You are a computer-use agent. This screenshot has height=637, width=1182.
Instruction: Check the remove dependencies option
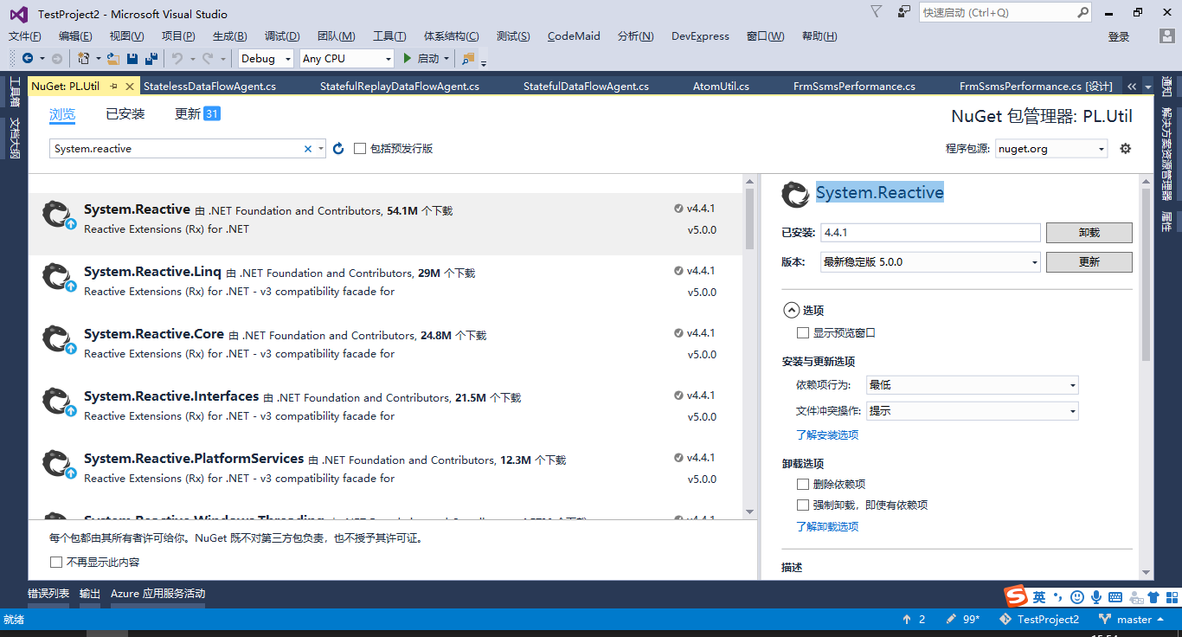803,485
